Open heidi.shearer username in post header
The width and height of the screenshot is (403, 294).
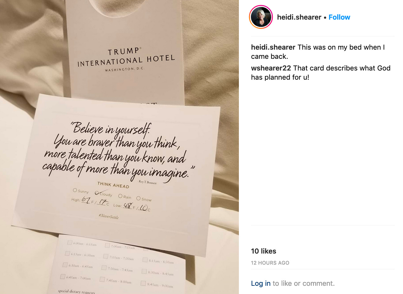pyautogui.click(x=299, y=17)
